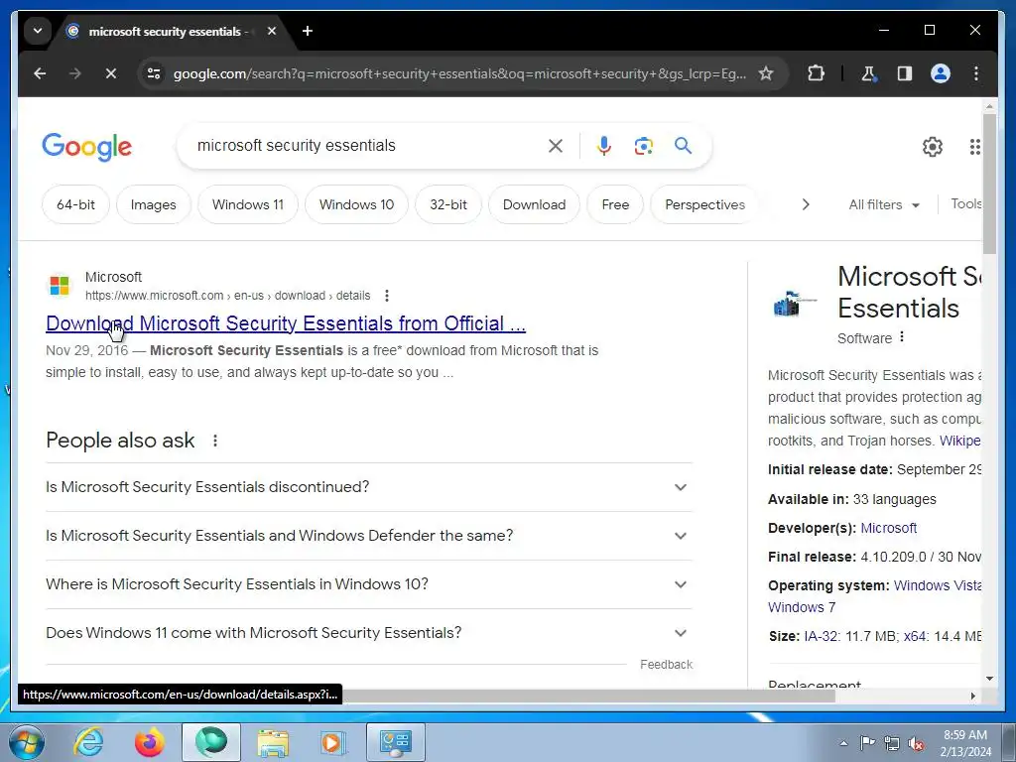Switch to Perspectives results
Viewport: 1016px width, 762px height.
coord(704,204)
